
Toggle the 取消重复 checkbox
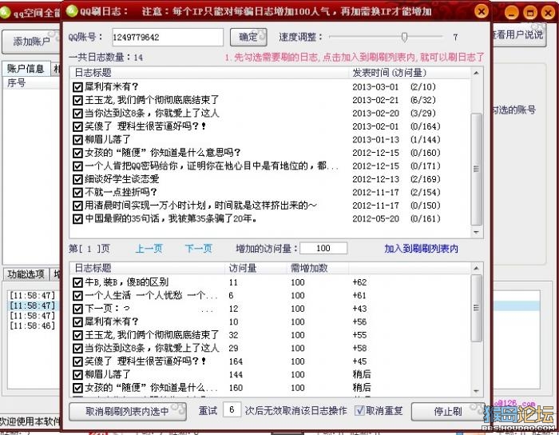click(359, 411)
